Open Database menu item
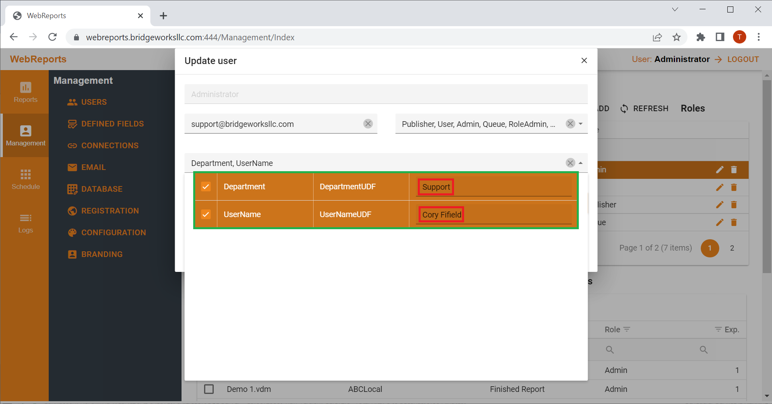 click(x=95, y=189)
